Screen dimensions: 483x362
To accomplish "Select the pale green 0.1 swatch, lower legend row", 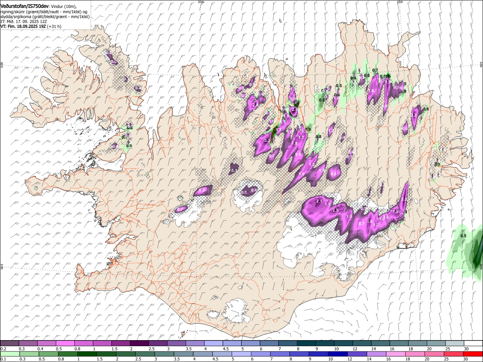I will pos(10,354).
